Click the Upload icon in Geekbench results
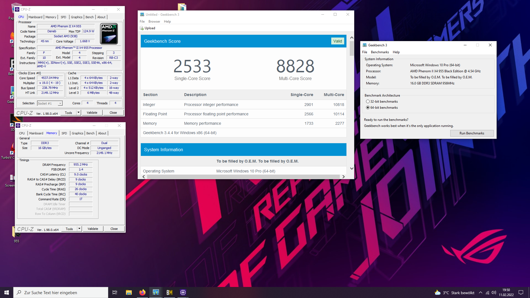Viewport: 530px width, 298px height. (x=142, y=28)
